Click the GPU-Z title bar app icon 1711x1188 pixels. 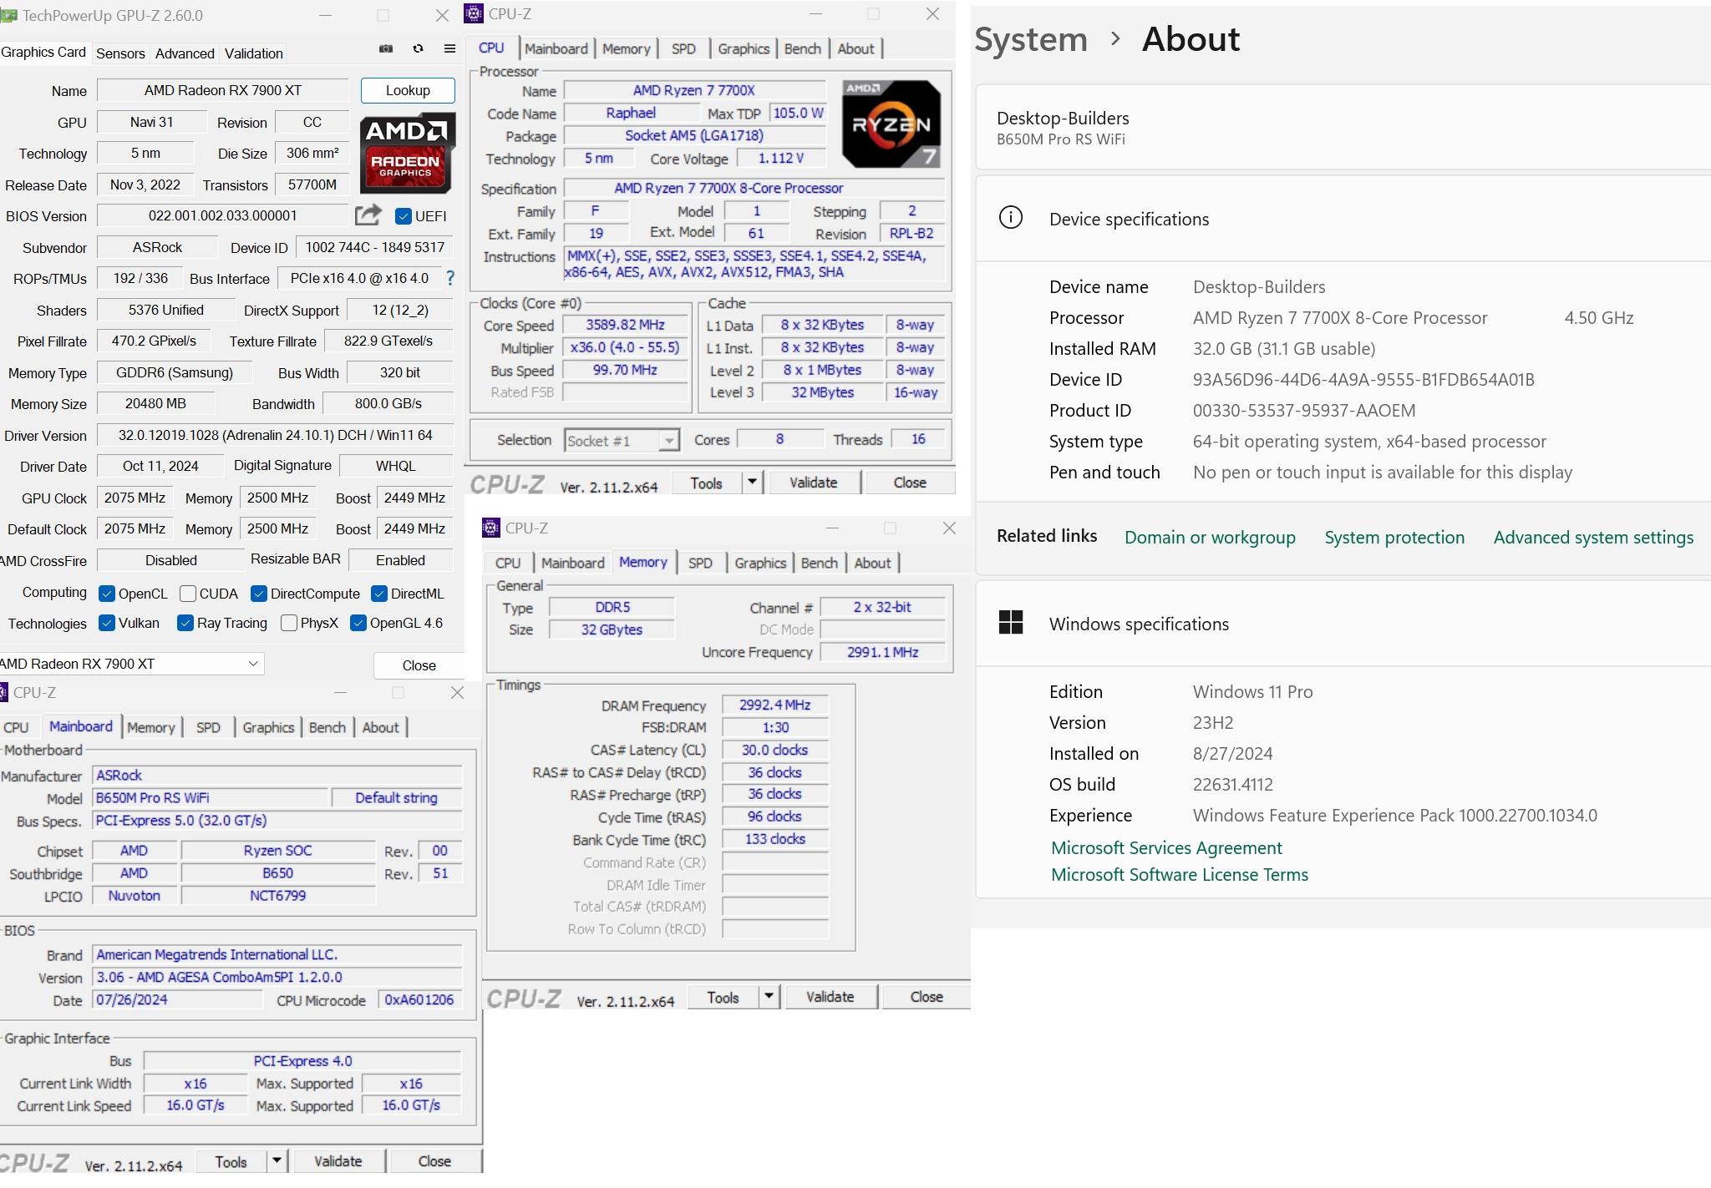(x=8, y=15)
